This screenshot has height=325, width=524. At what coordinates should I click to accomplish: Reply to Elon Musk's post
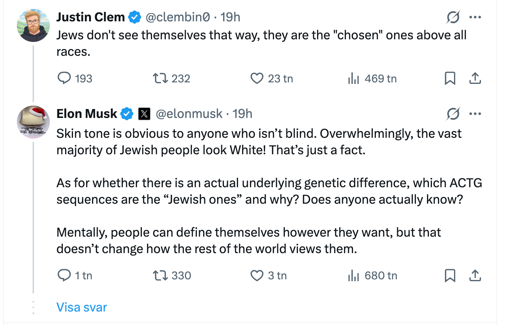64,276
